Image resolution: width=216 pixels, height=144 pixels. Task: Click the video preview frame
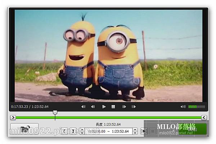(x=109, y=56)
